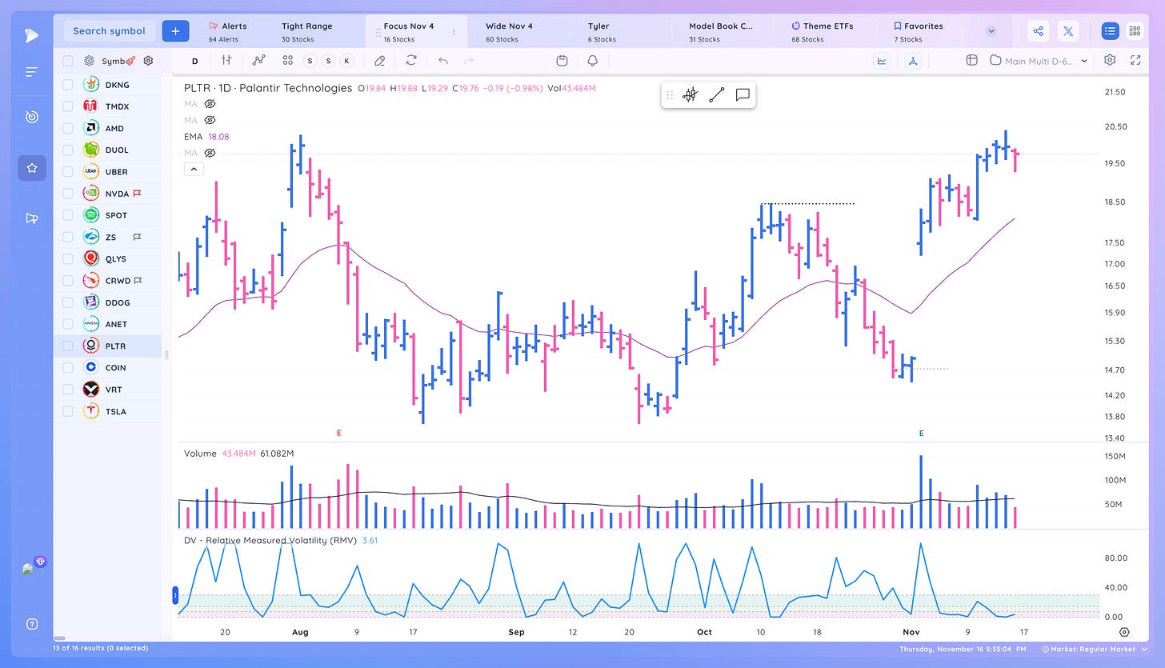Image resolution: width=1165 pixels, height=668 pixels.
Task: Check the NVDA row checkbox
Action: [x=68, y=194]
